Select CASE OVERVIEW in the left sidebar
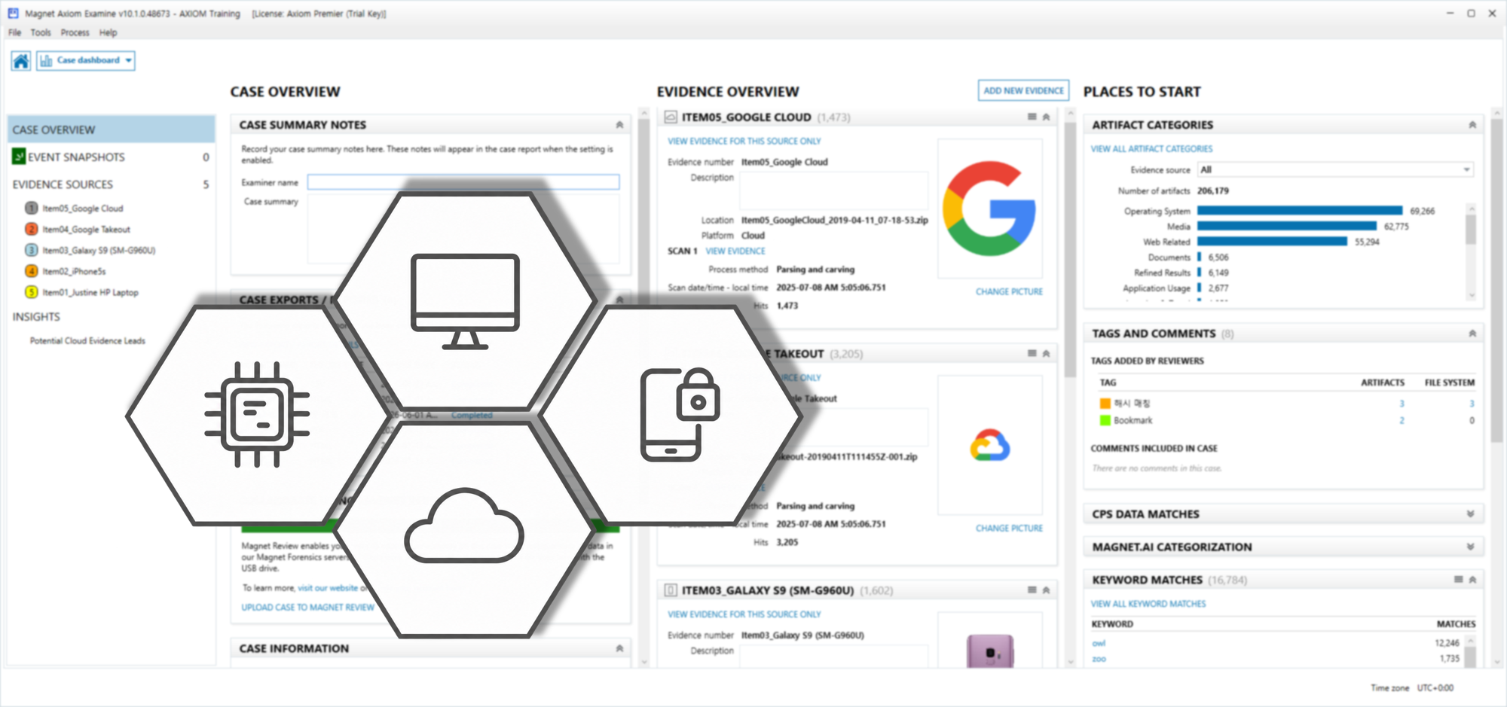1507x707 pixels. click(112, 130)
